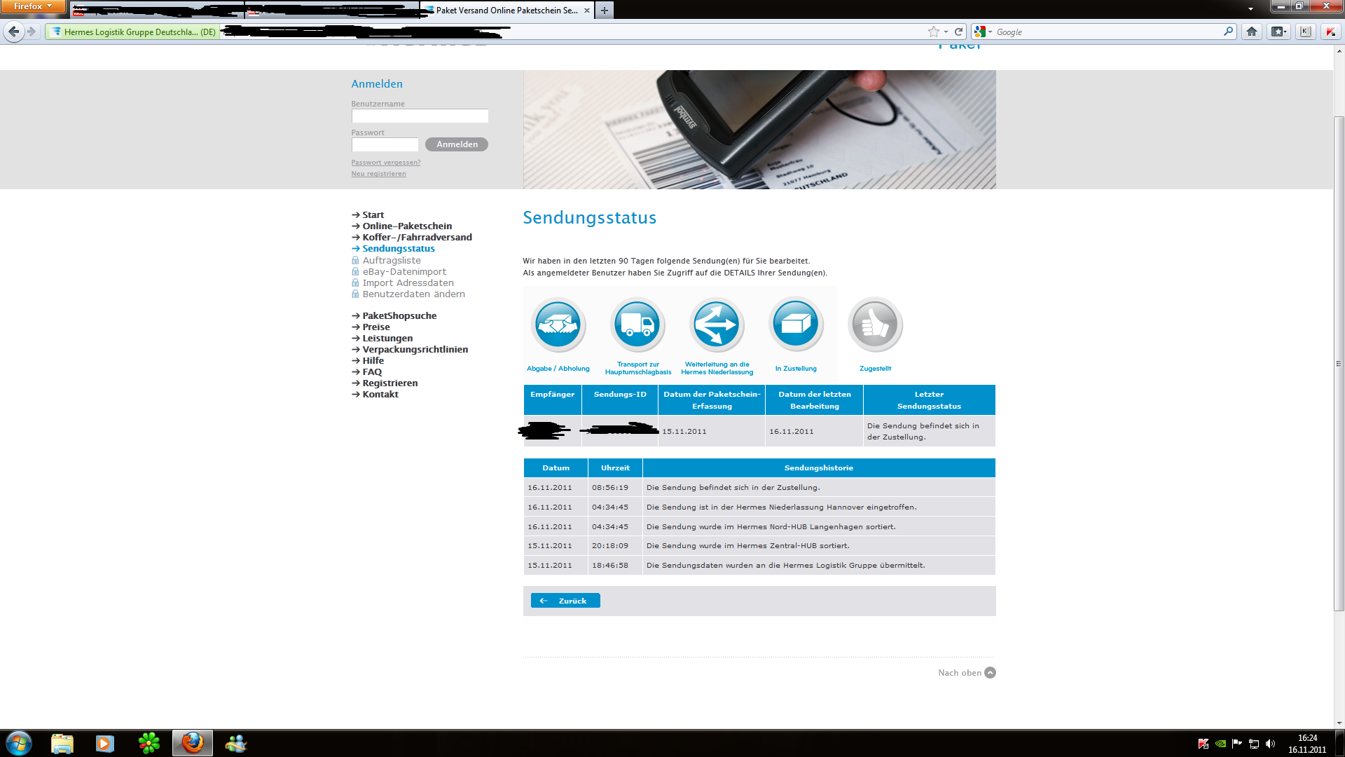The height and width of the screenshot is (757, 1345).
Task: Click the Zugestellt thumbs-up icon
Action: (x=875, y=325)
